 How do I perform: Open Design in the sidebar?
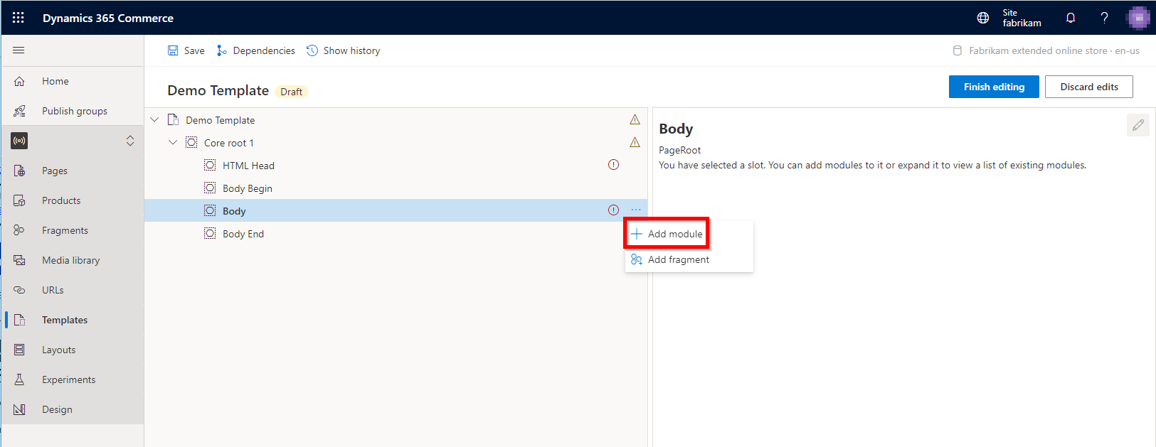[73, 409]
